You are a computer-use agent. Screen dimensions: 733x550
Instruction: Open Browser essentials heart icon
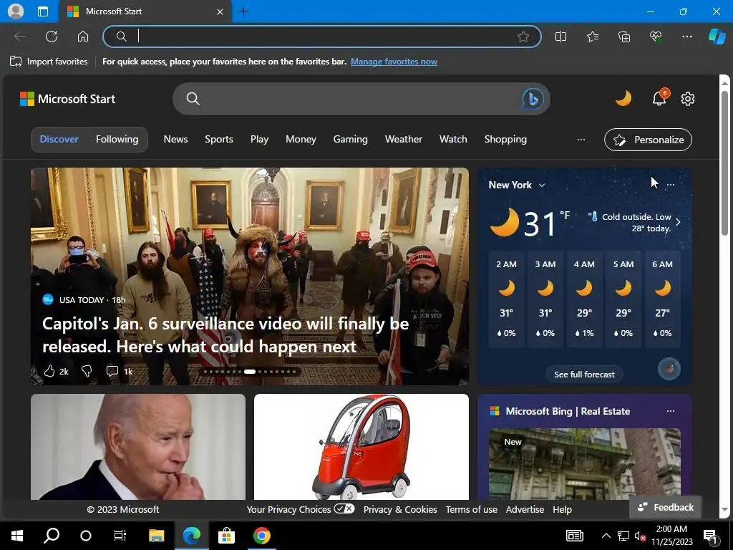click(656, 37)
